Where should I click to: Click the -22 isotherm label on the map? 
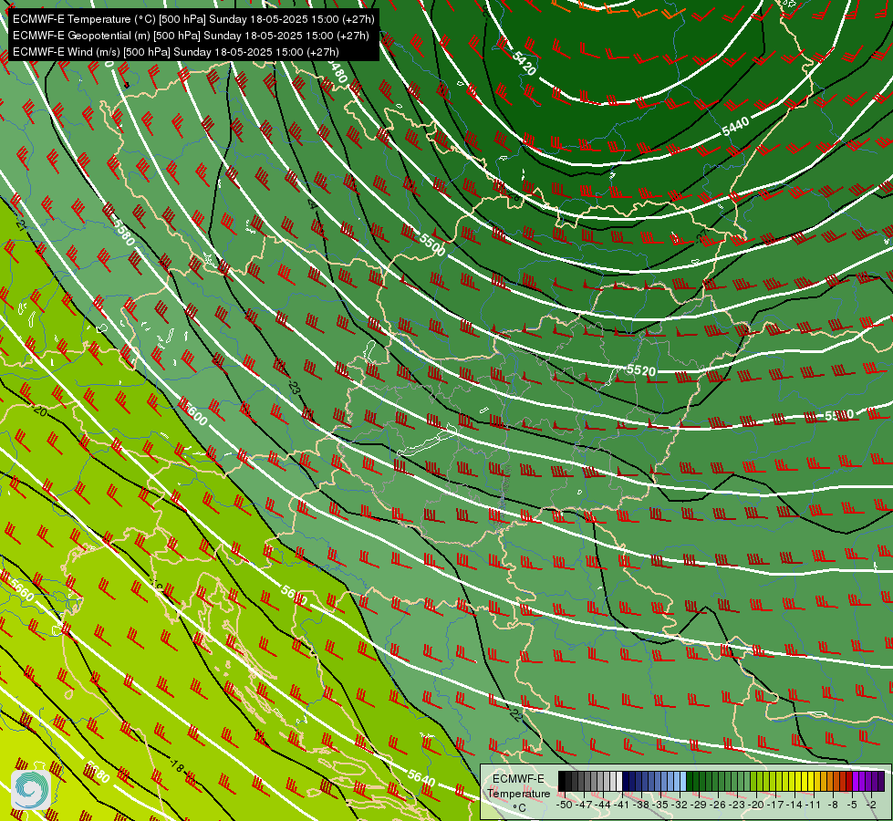click(x=514, y=714)
